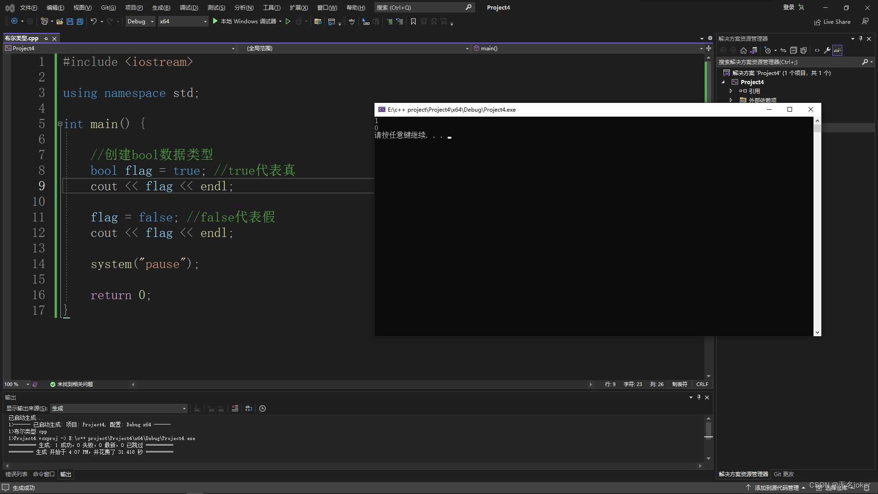Open a new project with the New Project icon
The height and width of the screenshot is (494, 878).
(44, 21)
